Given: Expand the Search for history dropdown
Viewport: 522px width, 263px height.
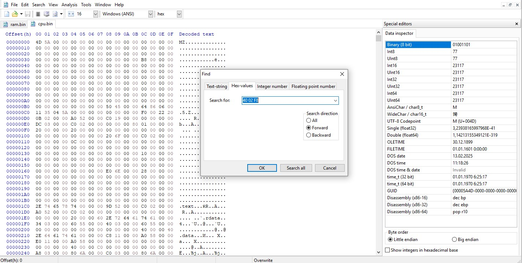Looking at the screenshot, I should tap(335, 101).
